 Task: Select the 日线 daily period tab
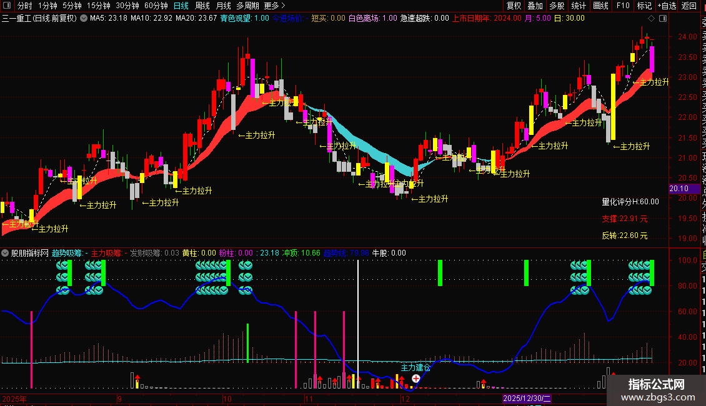tap(181, 6)
